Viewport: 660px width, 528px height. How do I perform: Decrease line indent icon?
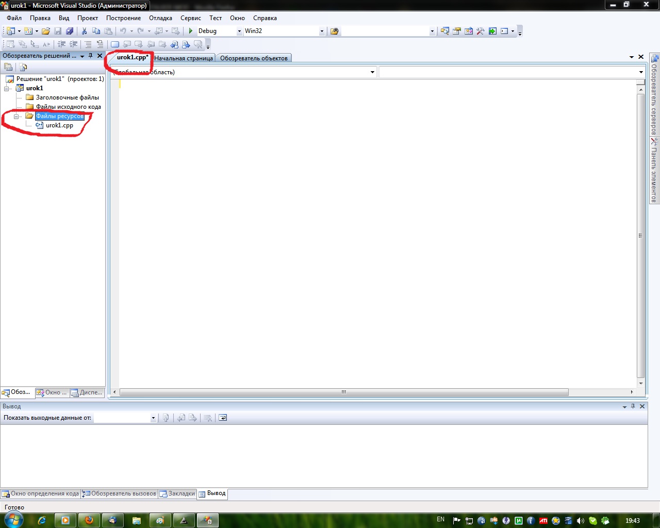click(61, 44)
